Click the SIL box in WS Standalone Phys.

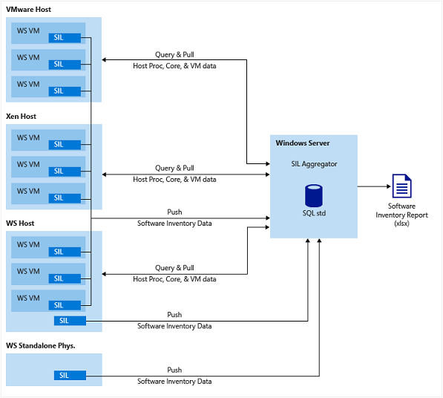(70, 376)
